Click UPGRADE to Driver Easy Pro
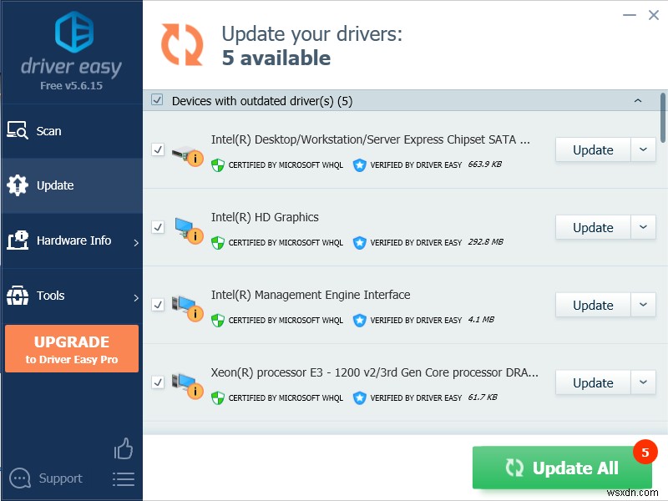This screenshot has height=501, width=668. [72, 348]
